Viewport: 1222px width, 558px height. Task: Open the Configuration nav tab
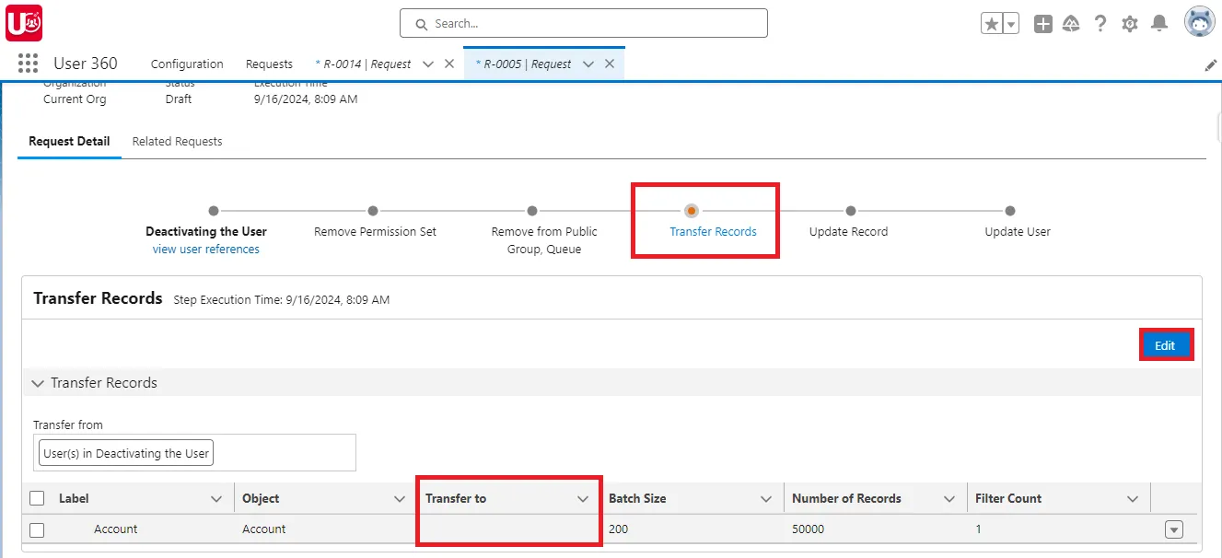187,64
